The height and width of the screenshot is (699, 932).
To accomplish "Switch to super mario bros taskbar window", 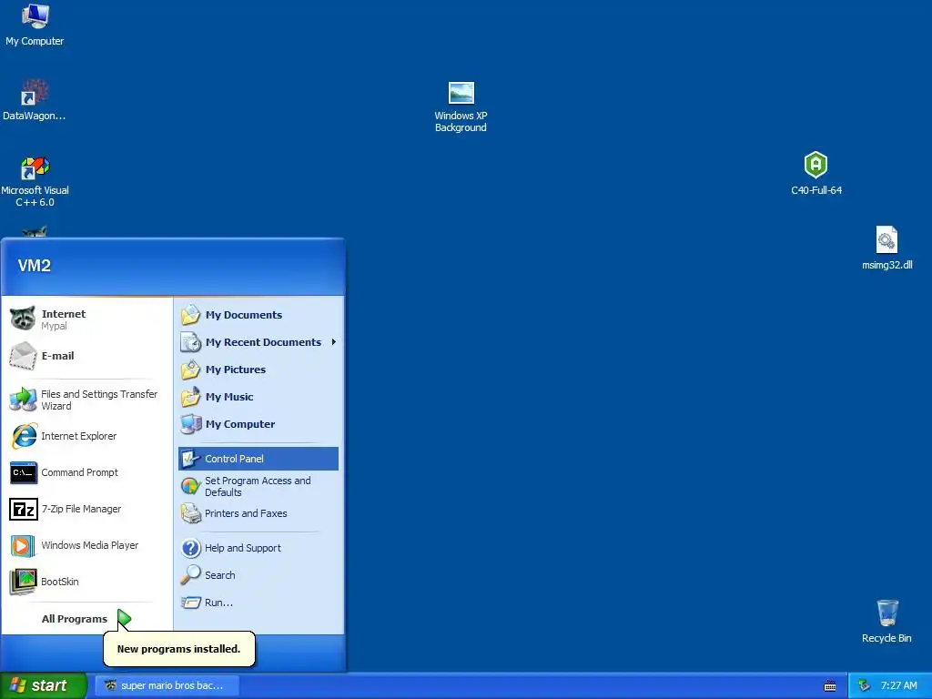I will click(x=167, y=685).
